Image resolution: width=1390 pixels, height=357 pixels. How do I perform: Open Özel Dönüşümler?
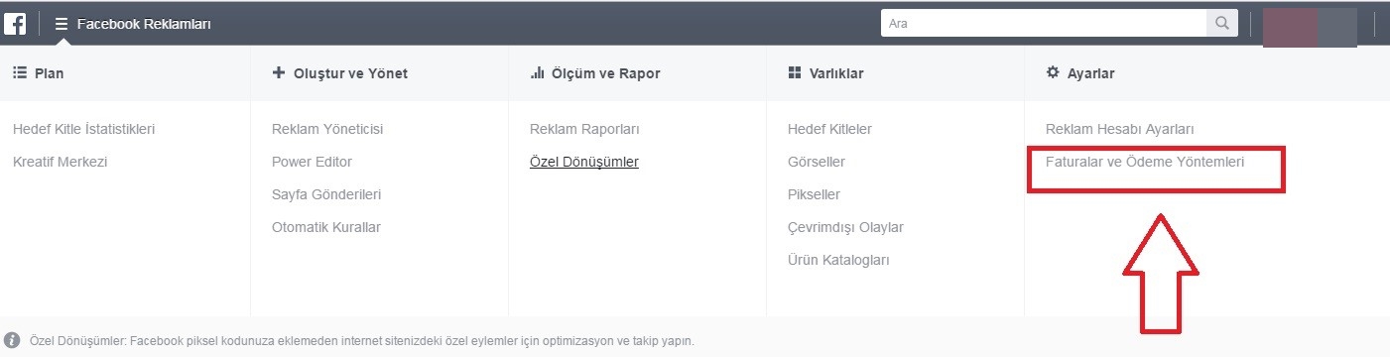[x=584, y=162]
